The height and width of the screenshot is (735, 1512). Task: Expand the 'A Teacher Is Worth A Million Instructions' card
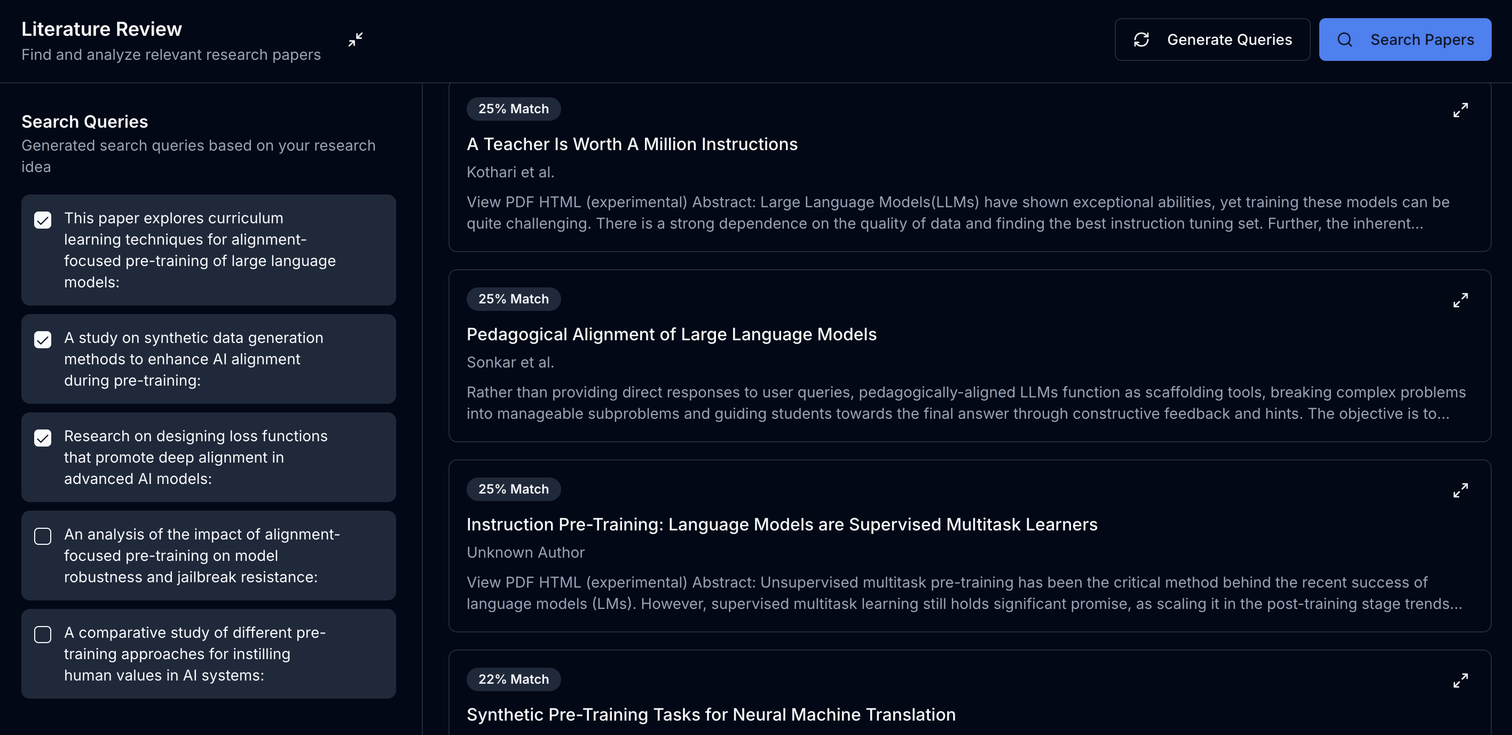(1460, 110)
